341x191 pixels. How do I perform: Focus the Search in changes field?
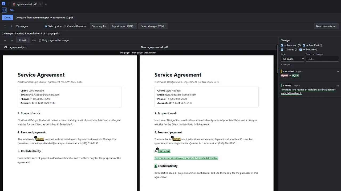click(x=322, y=59)
